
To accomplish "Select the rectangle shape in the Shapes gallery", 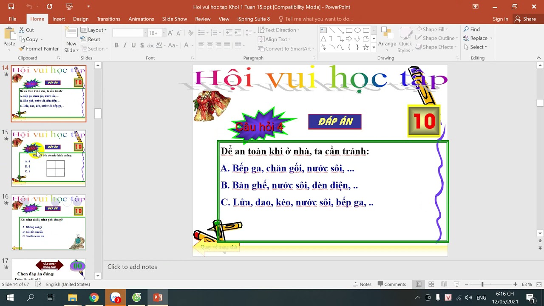I will (x=349, y=30).
